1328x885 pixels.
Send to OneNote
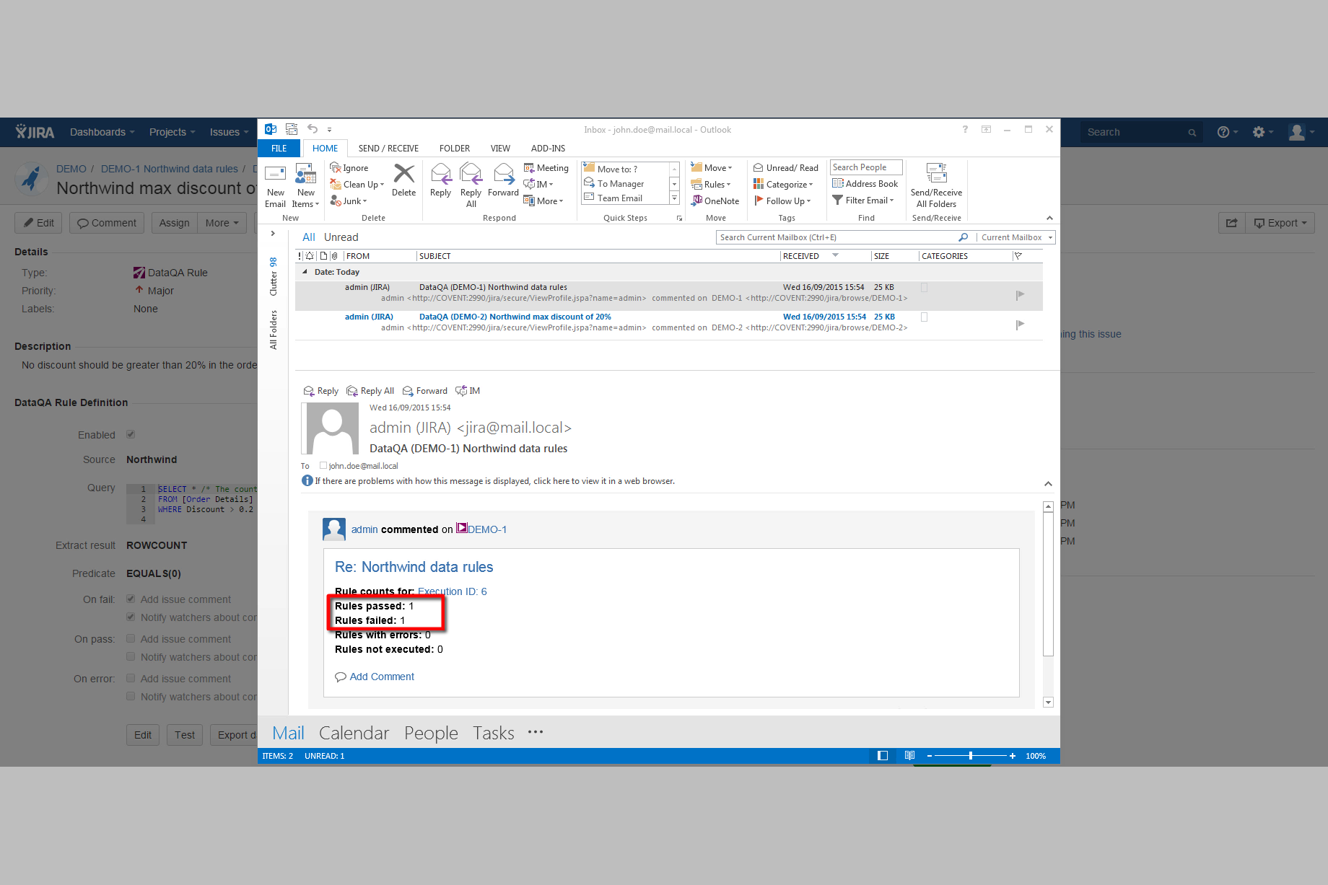(x=715, y=201)
